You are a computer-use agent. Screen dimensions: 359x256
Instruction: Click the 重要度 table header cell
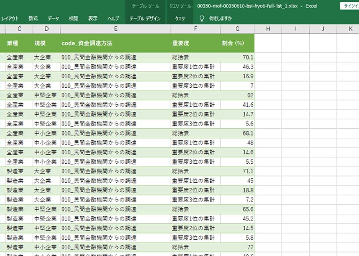pyautogui.click(x=195, y=43)
